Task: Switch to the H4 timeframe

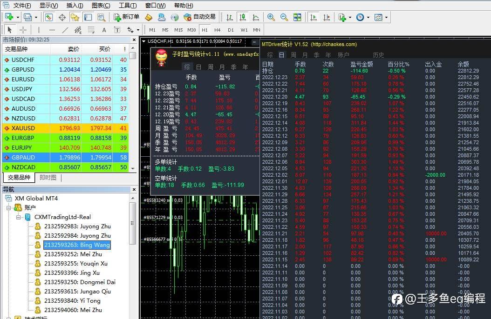Action: click(x=217, y=30)
